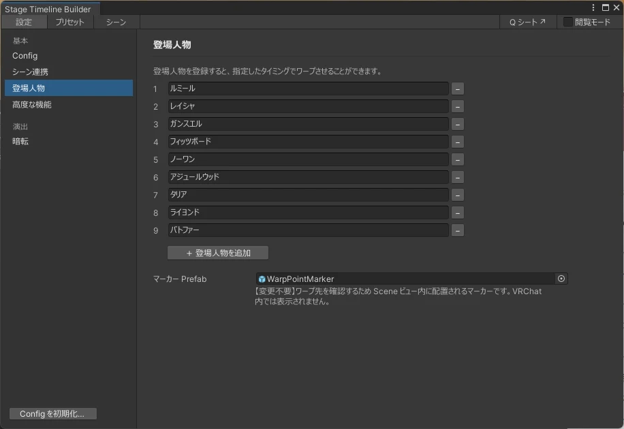
Task: Switch to the 設定 tab
Action: [x=24, y=22]
